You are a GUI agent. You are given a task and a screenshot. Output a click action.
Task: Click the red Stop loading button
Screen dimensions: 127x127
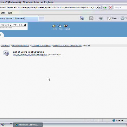point(110,7)
